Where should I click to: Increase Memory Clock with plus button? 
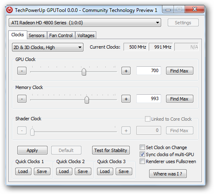[x=126, y=99]
